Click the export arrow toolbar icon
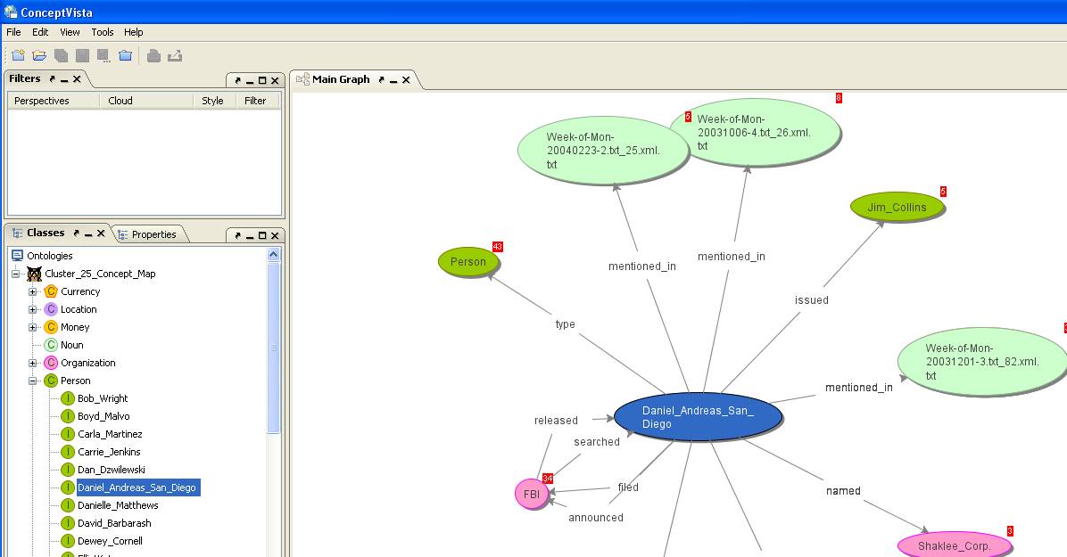Screen dimensions: 1067x557 point(175,55)
